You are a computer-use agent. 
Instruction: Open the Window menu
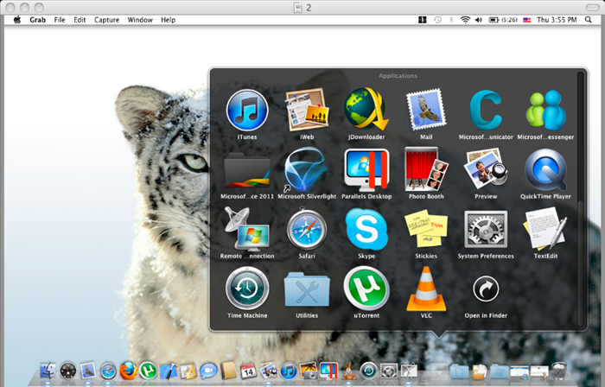coord(140,20)
